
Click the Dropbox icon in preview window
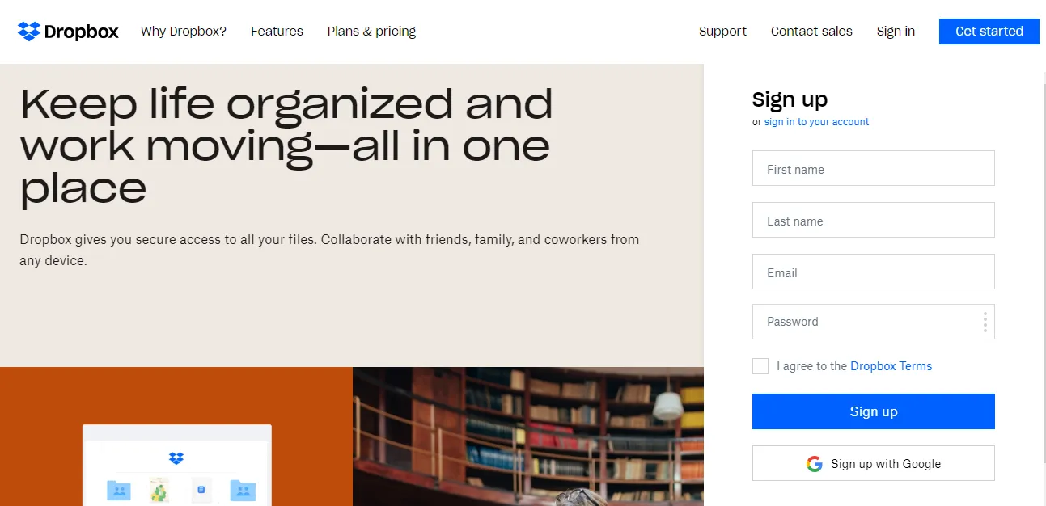176,458
